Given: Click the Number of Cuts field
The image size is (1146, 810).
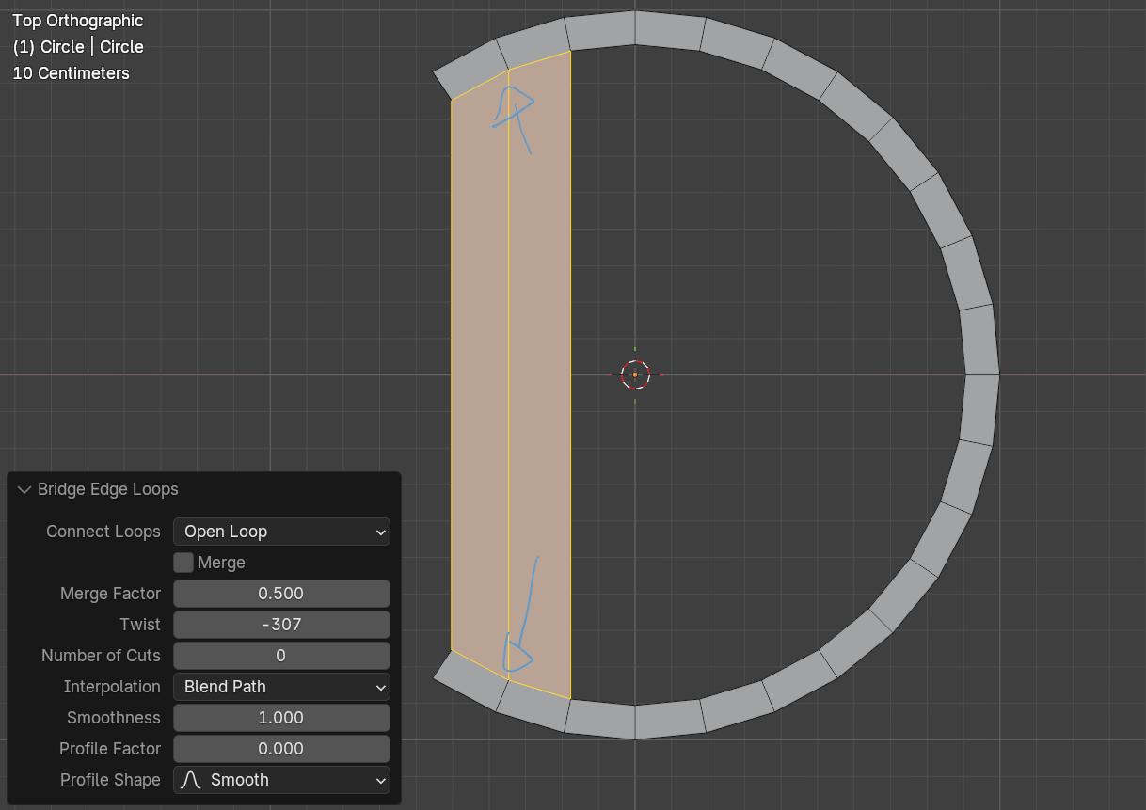Looking at the screenshot, I should [x=281, y=656].
